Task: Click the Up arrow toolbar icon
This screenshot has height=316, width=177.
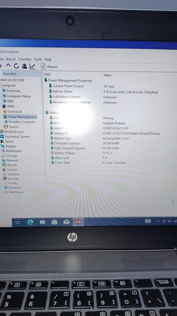Action: (8, 66)
